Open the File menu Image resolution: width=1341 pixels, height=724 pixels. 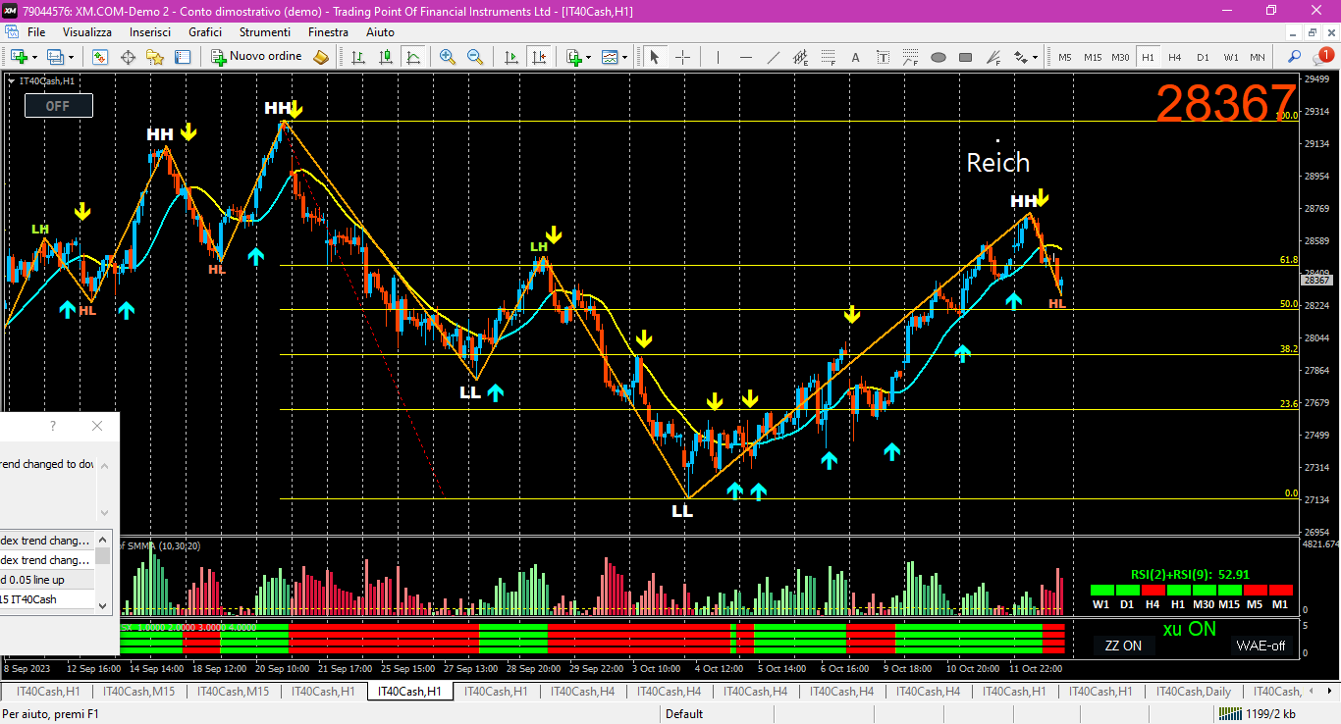36,32
